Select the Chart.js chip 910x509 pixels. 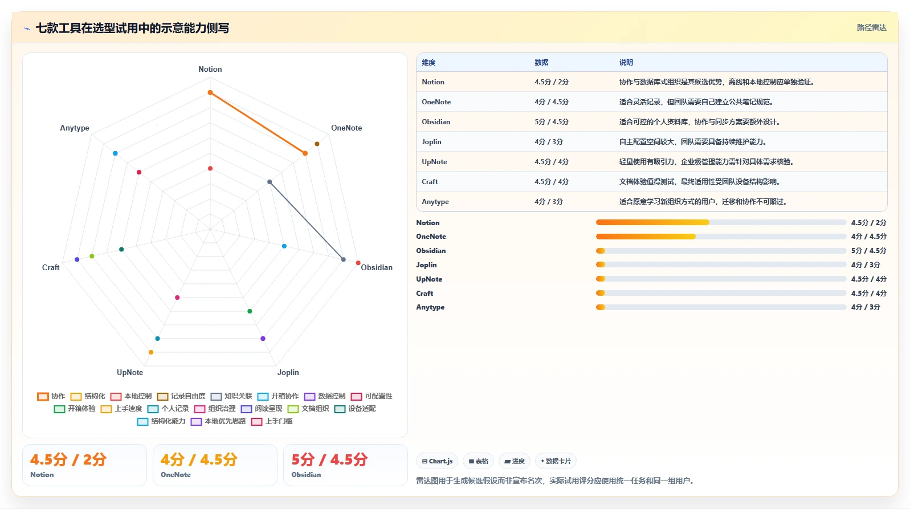click(x=437, y=461)
